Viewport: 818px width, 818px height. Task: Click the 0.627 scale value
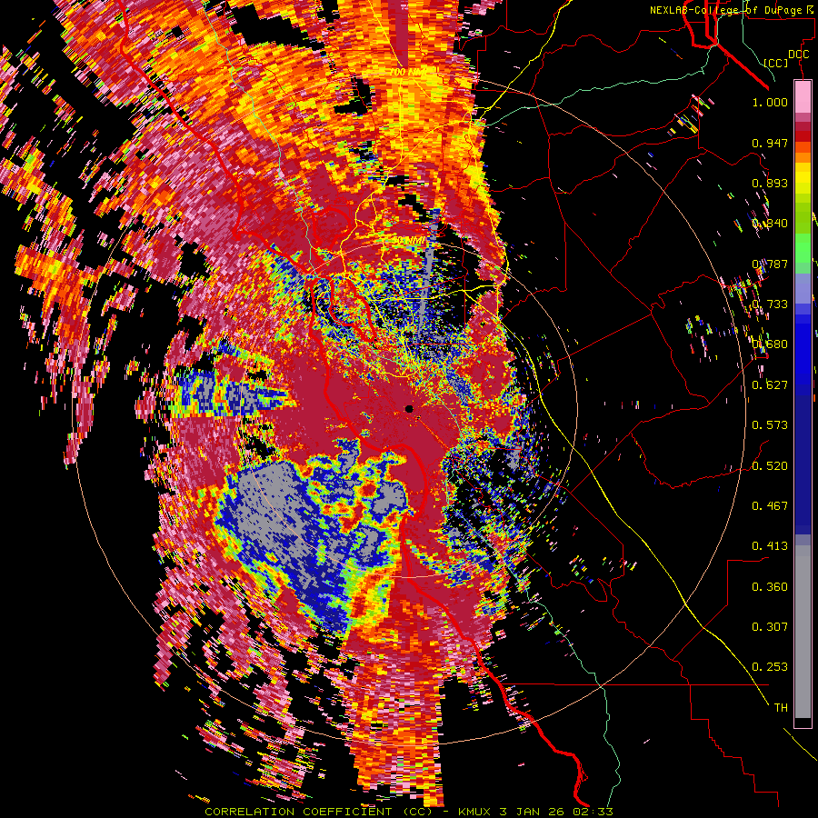pyautogui.click(x=770, y=385)
